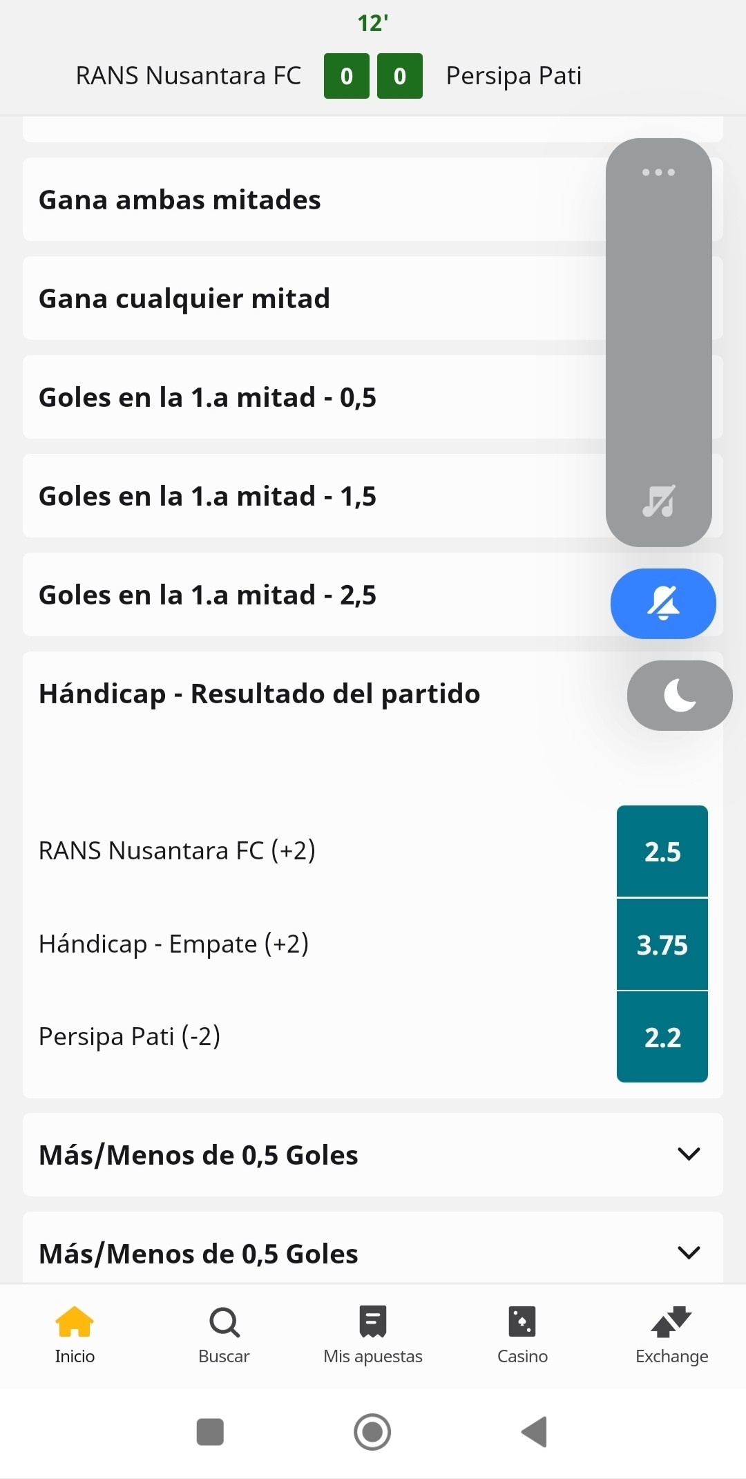The height and width of the screenshot is (1479, 746).
Task: Tap the Android home circle button
Action: 372,1432
